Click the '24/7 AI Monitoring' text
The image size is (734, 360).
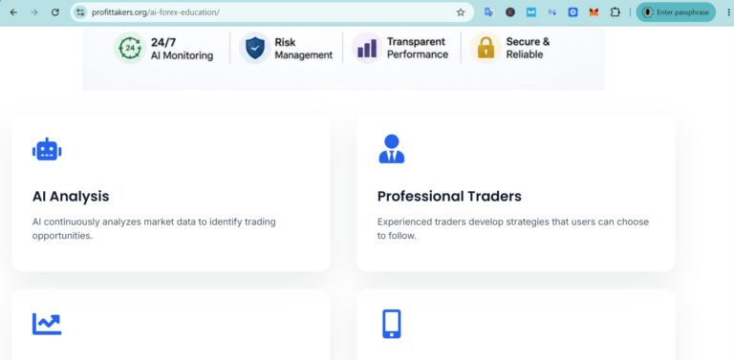[182, 49]
